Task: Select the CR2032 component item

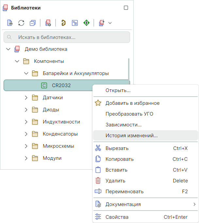Action: click(61, 85)
